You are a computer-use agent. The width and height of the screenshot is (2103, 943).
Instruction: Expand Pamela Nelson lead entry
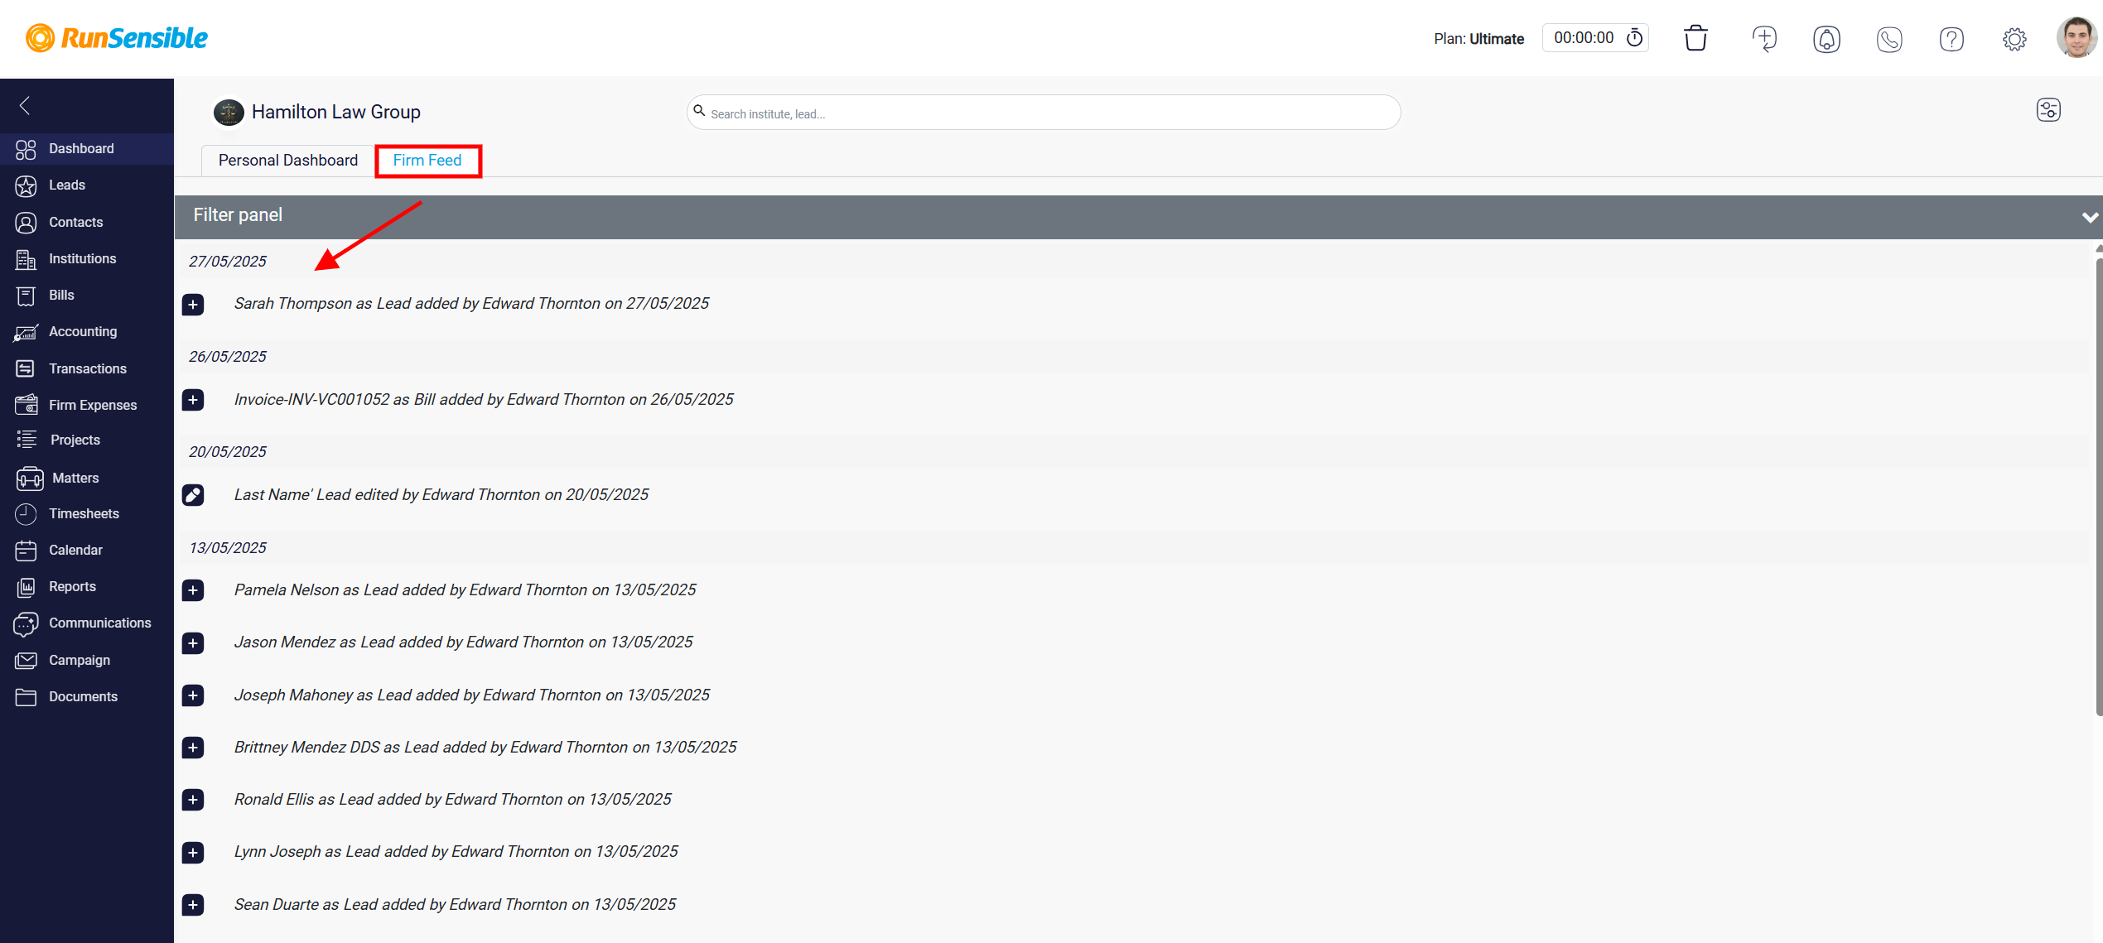[x=193, y=590]
